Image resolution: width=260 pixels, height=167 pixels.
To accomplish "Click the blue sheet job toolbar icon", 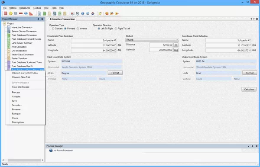I will coord(39,13).
